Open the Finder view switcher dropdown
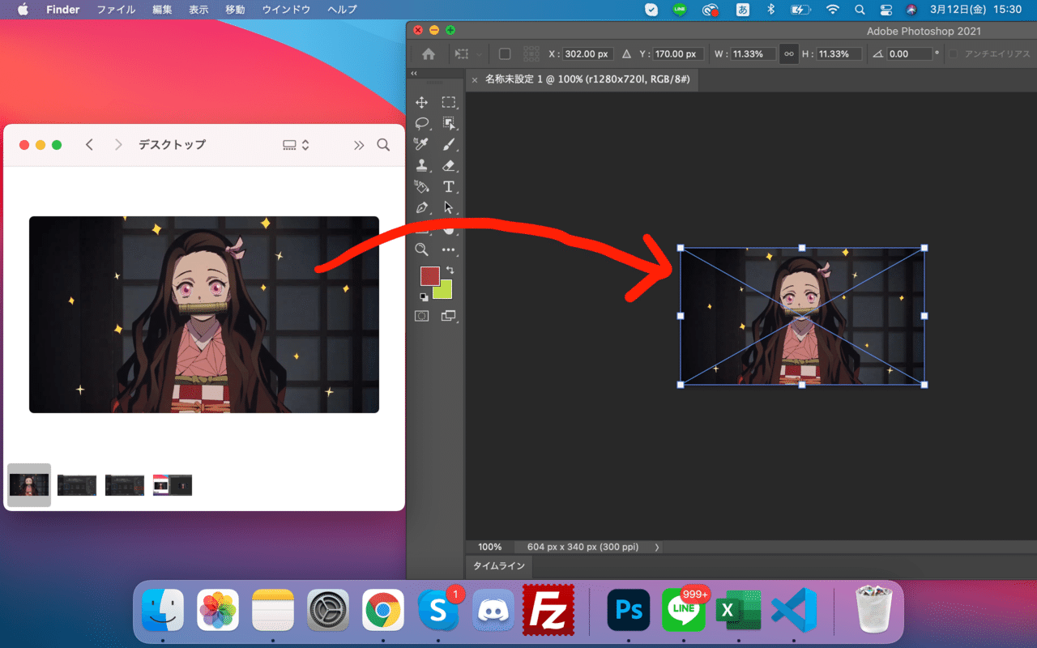 pyautogui.click(x=296, y=145)
